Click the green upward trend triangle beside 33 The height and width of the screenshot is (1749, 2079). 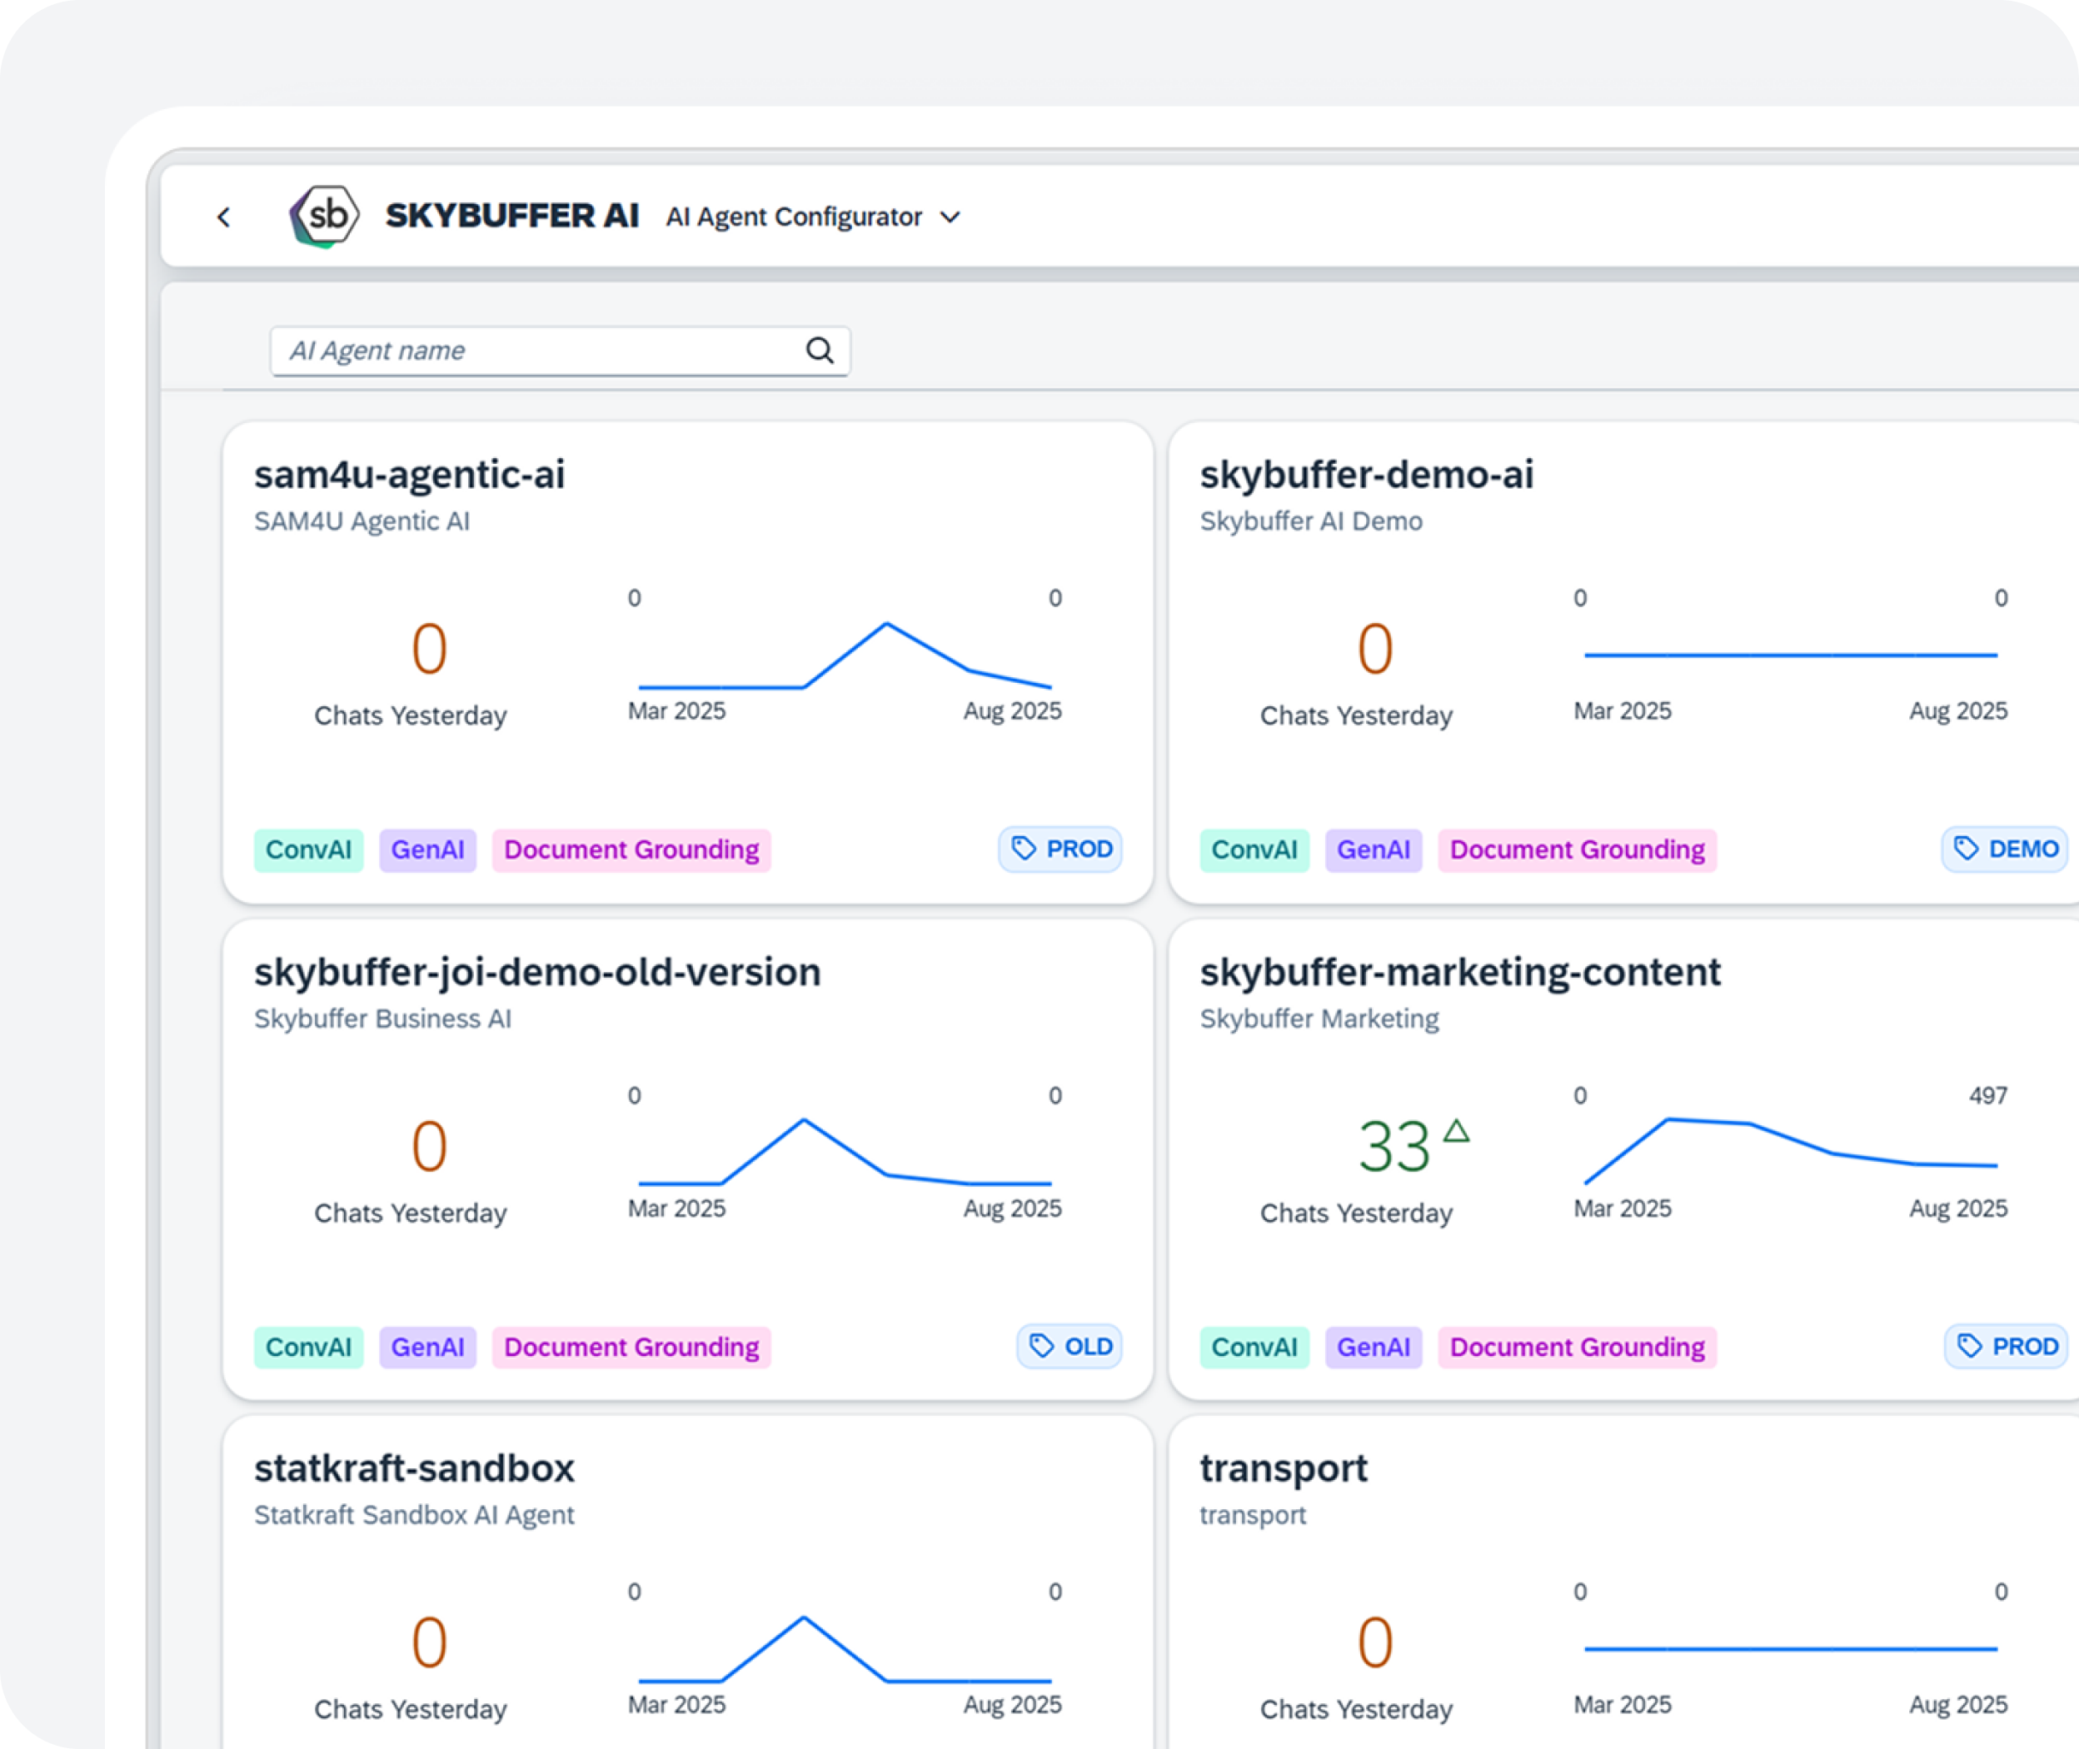tap(1457, 1131)
